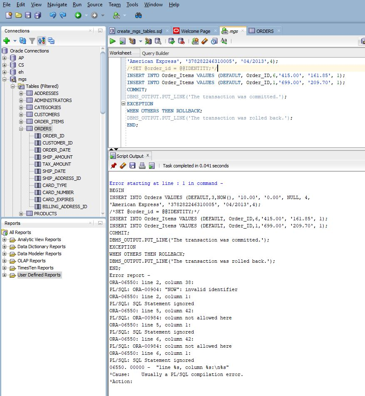Collapse the code block at EXCEPTION line
This screenshot has height=396, width=365.
123,104
